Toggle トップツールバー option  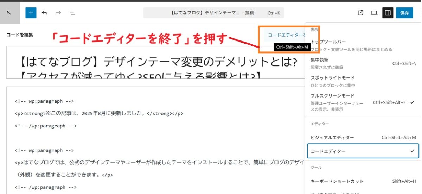tap(363, 45)
